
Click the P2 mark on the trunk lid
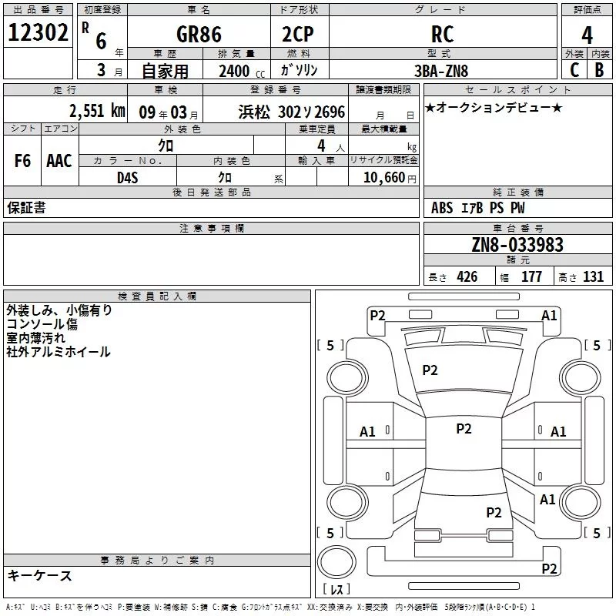[x=494, y=512]
